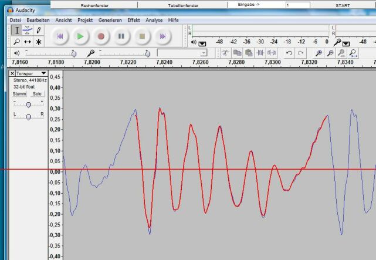
Task: Click the Undo arrow icon
Action: click(289, 53)
